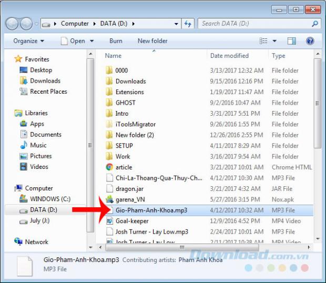This screenshot has height=283, width=326.
Task: Select the garena_VN apk file icon
Action: click(x=109, y=199)
